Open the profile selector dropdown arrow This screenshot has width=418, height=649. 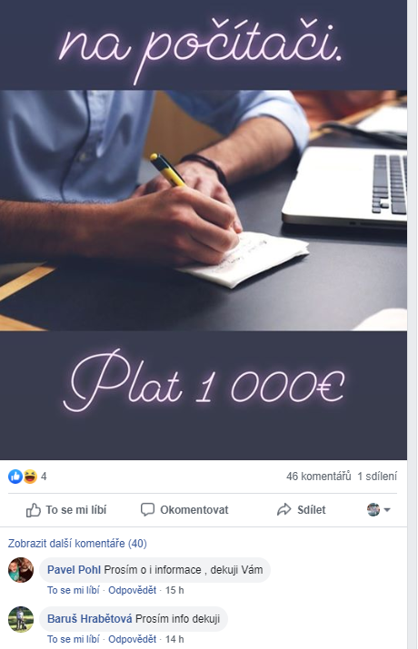pos(387,510)
